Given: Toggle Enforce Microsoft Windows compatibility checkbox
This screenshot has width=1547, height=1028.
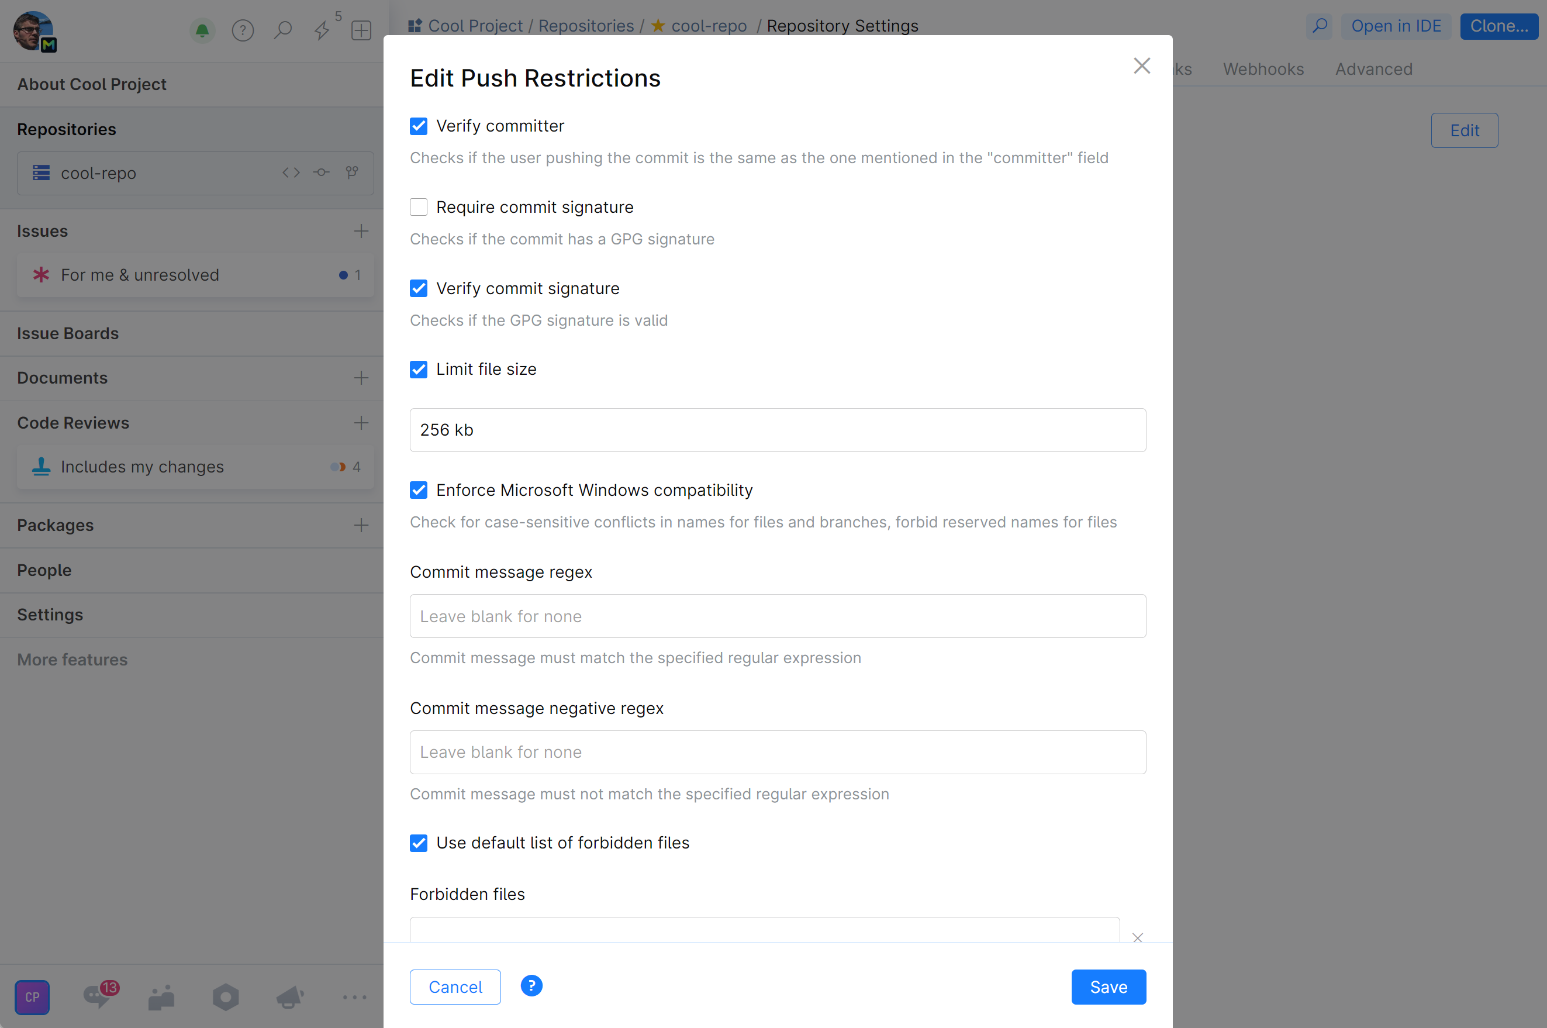Looking at the screenshot, I should pyautogui.click(x=418, y=491).
